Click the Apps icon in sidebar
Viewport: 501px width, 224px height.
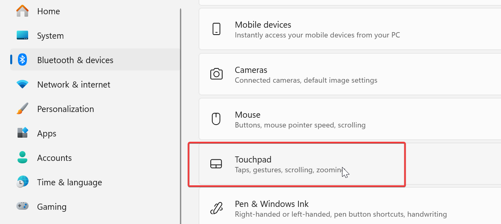(22, 133)
